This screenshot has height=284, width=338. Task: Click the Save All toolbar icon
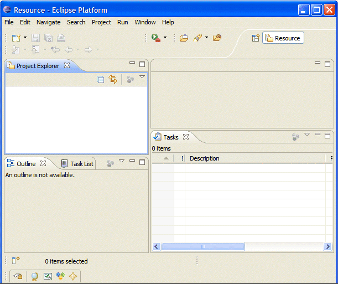tap(49, 38)
